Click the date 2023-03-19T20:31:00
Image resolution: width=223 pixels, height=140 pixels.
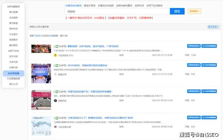pos(162,100)
